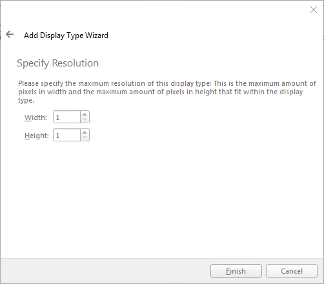This screenshot has height=284, width=324.
Task: Decrease Height with the down spinner arrow
Action: pos(85,137)
